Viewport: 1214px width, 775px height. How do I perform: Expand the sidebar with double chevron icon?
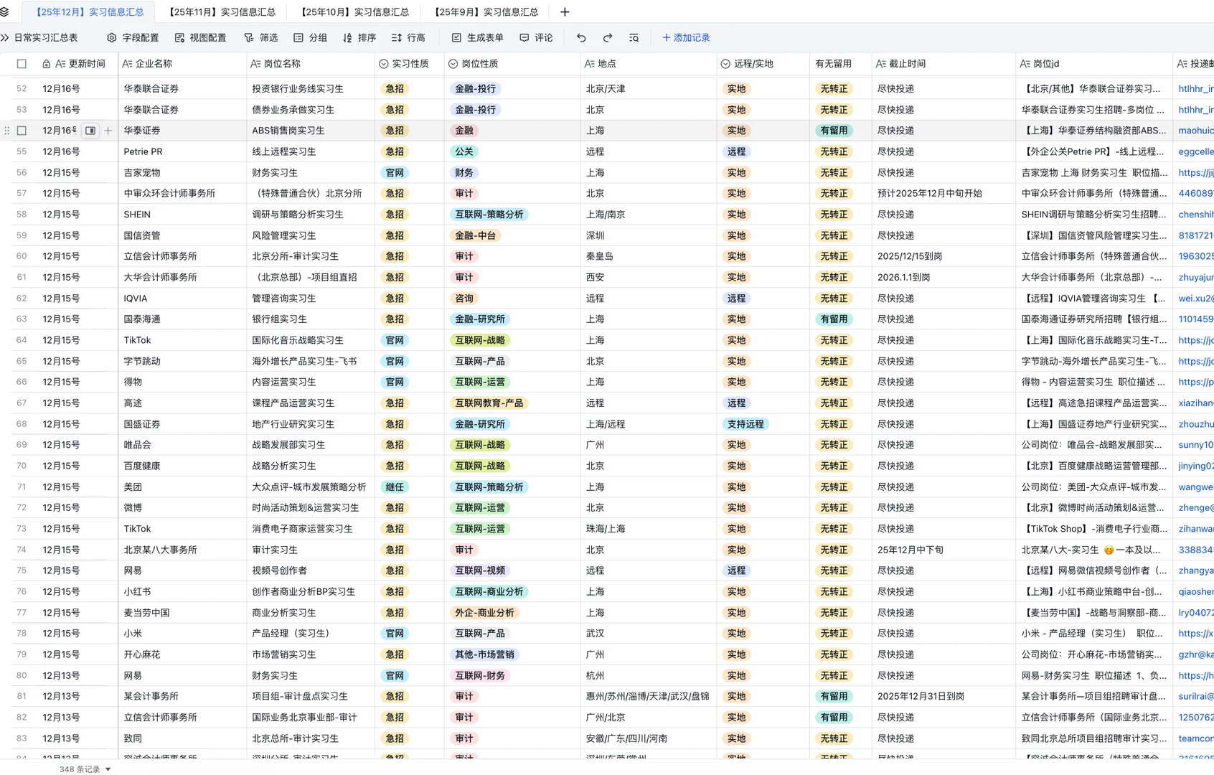(5, 38)
